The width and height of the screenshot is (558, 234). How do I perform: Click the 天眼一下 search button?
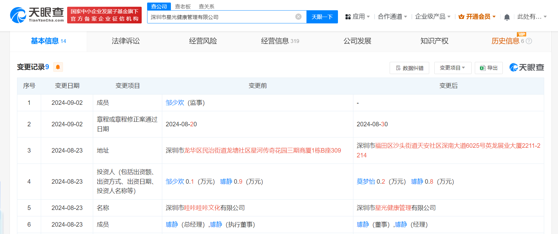(x=322, y=17)
